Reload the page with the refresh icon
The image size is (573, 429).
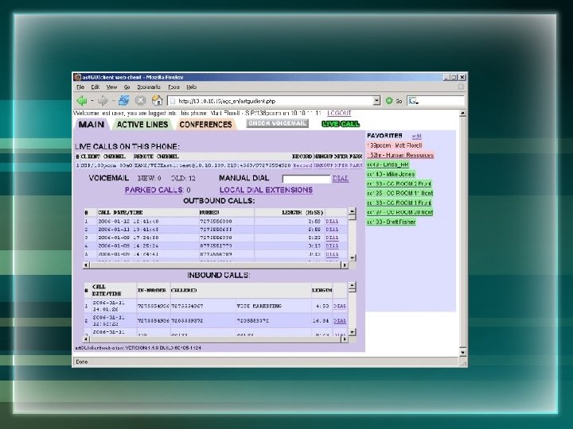(x=124, y=101)
